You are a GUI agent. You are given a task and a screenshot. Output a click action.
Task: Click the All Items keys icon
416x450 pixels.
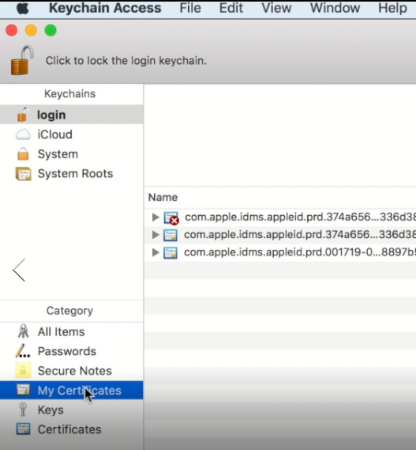23,331
